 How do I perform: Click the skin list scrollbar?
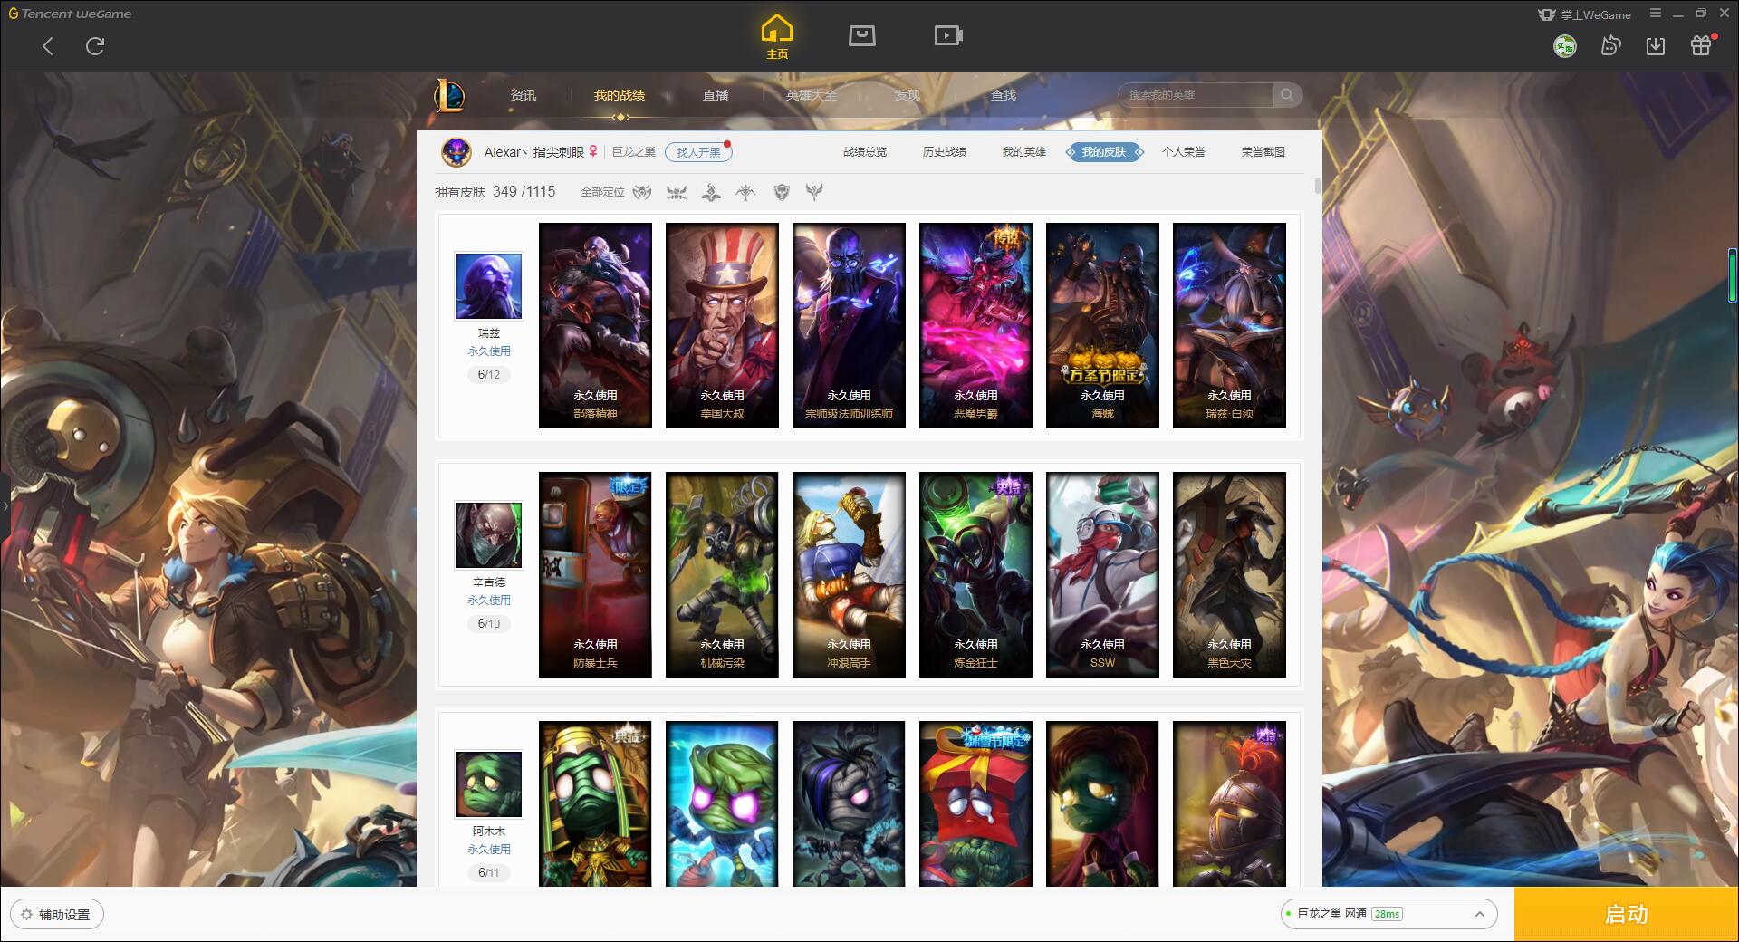1317,186
